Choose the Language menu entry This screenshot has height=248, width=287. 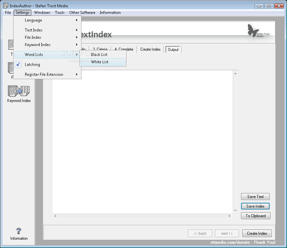(48, 20)
